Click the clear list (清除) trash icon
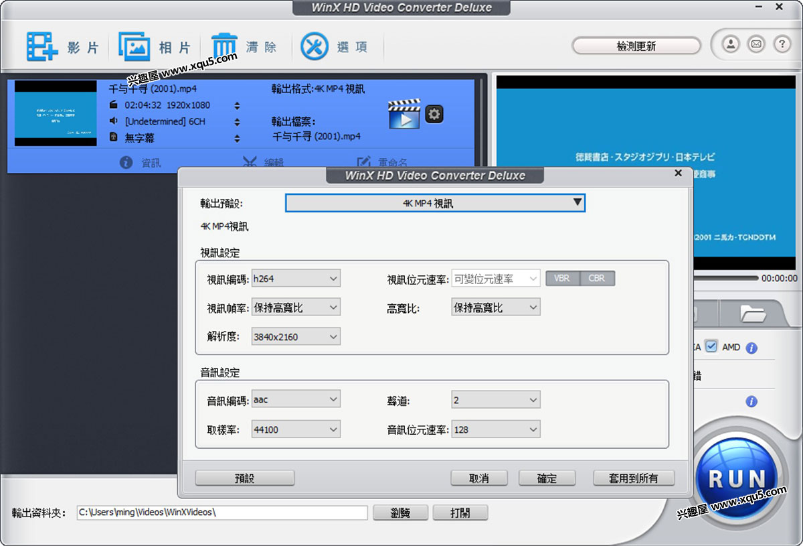Image resolution: width=803 pixels, height=546 pixels. 224,47
